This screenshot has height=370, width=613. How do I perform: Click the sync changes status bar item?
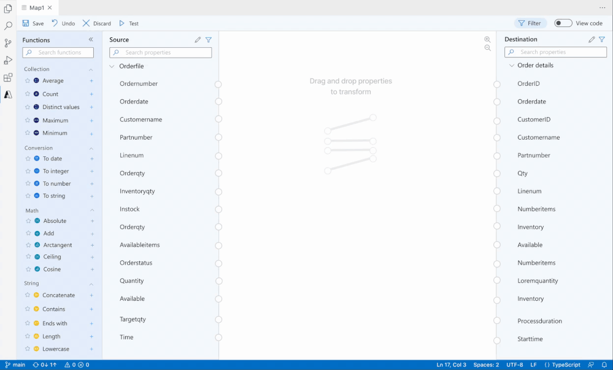pyautogui.click(x=45, y=365)
